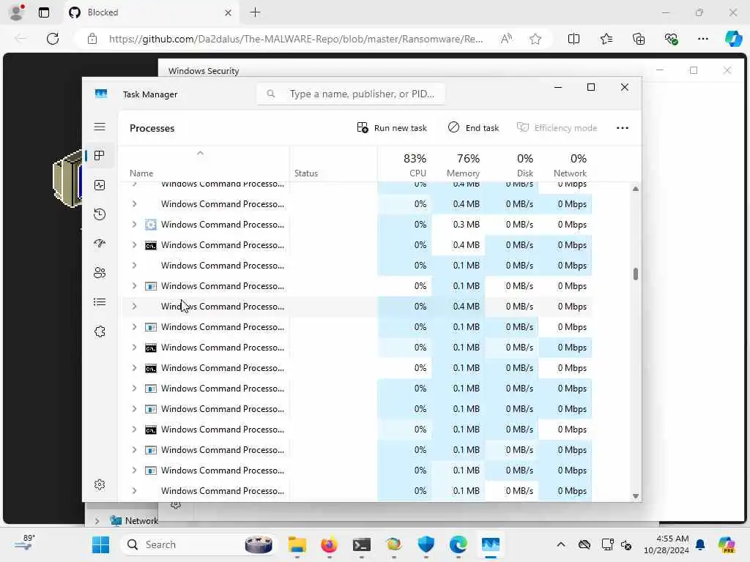750x562 pixels.
Task: Open Users page in Task Manager sidebar
Action: 100,273
